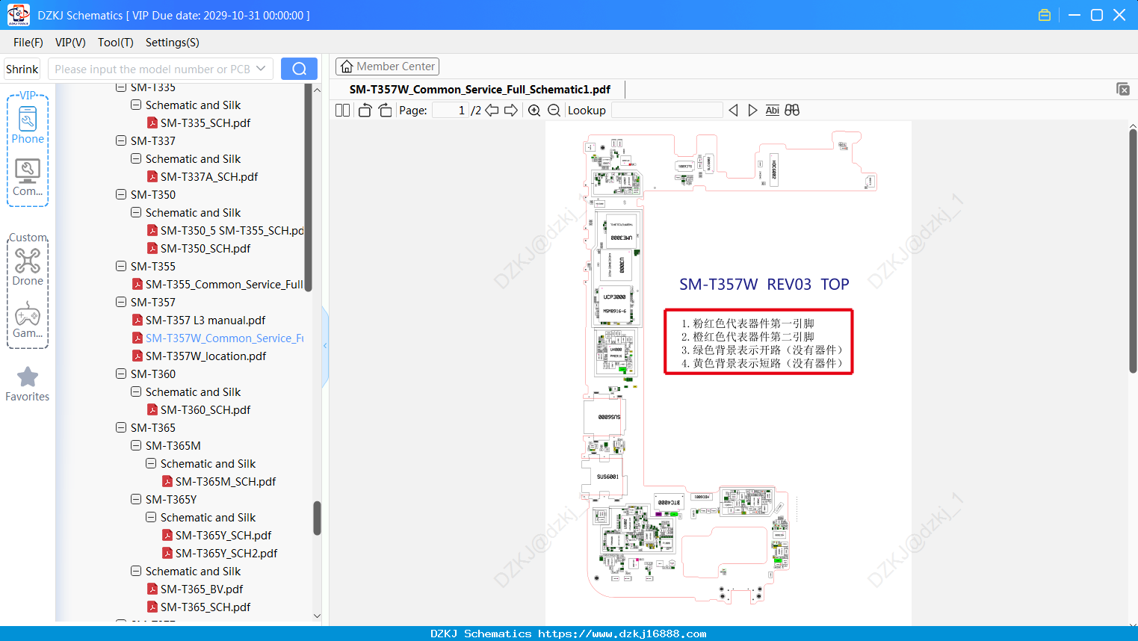The image size is (1138, 641).
Task: Collapse the SM-T365 tree node
Action: pos(121,427)
